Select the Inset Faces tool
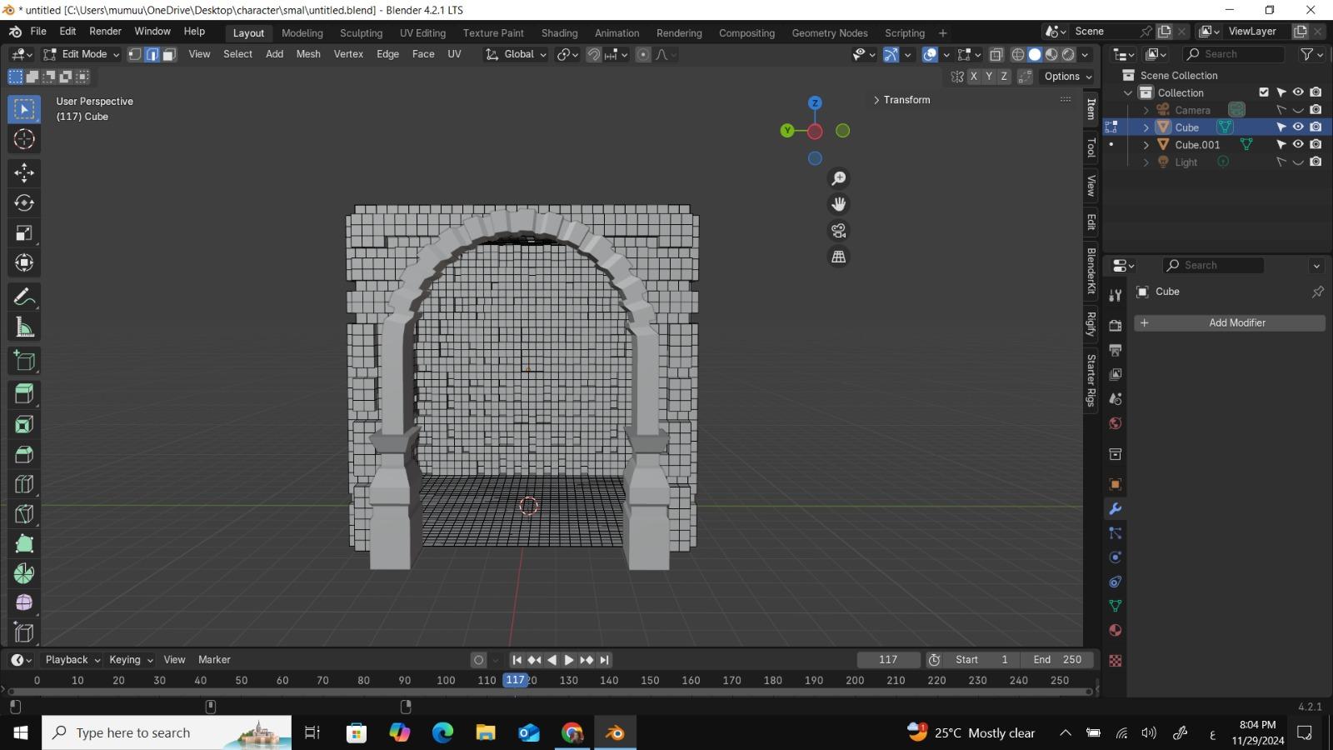The width and height of the screenshot is (1333, 750). [24, 424]
